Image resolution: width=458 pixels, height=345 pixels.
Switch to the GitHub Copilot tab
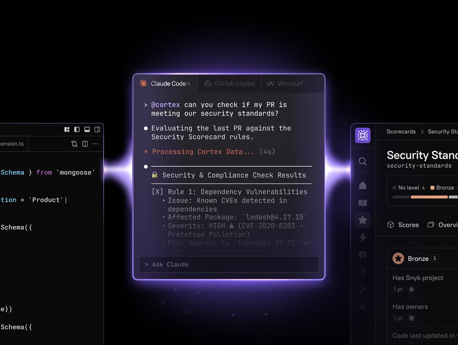pyautogui.click(x=230, y=84)
